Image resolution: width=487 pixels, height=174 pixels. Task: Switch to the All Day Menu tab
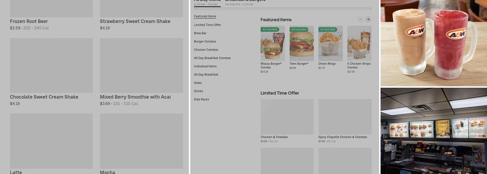207,2
